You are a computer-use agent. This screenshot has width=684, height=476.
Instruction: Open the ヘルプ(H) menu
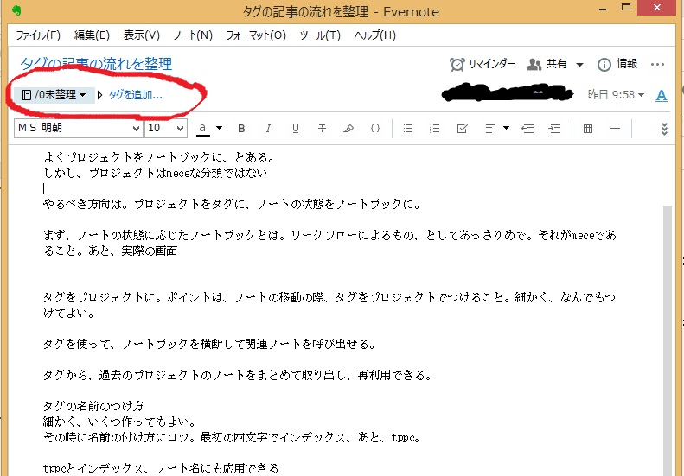tap(374, 35)
